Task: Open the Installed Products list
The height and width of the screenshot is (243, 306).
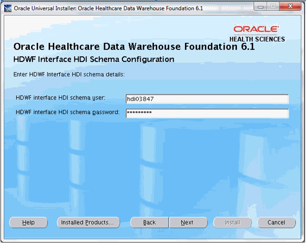Action: (x=88, y=222)
